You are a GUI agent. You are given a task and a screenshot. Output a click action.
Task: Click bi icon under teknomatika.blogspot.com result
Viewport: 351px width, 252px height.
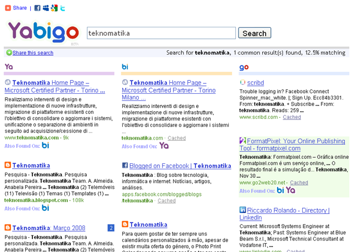tap(46, 208)
